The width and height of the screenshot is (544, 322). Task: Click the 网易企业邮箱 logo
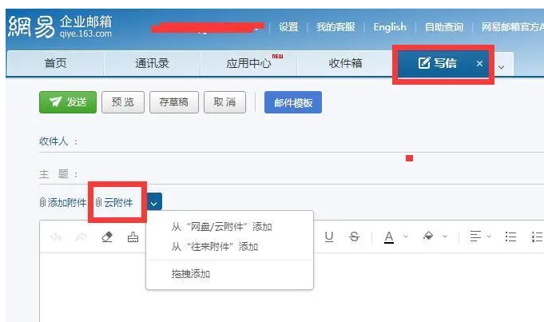tap(60, 26)
